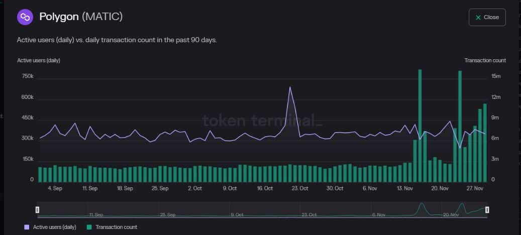Click the '450k' left axis value

28,118
